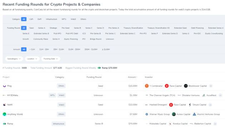Select the Infrastructure category tab
This screenshot has height=129, width=225.
tap(51, 19)
